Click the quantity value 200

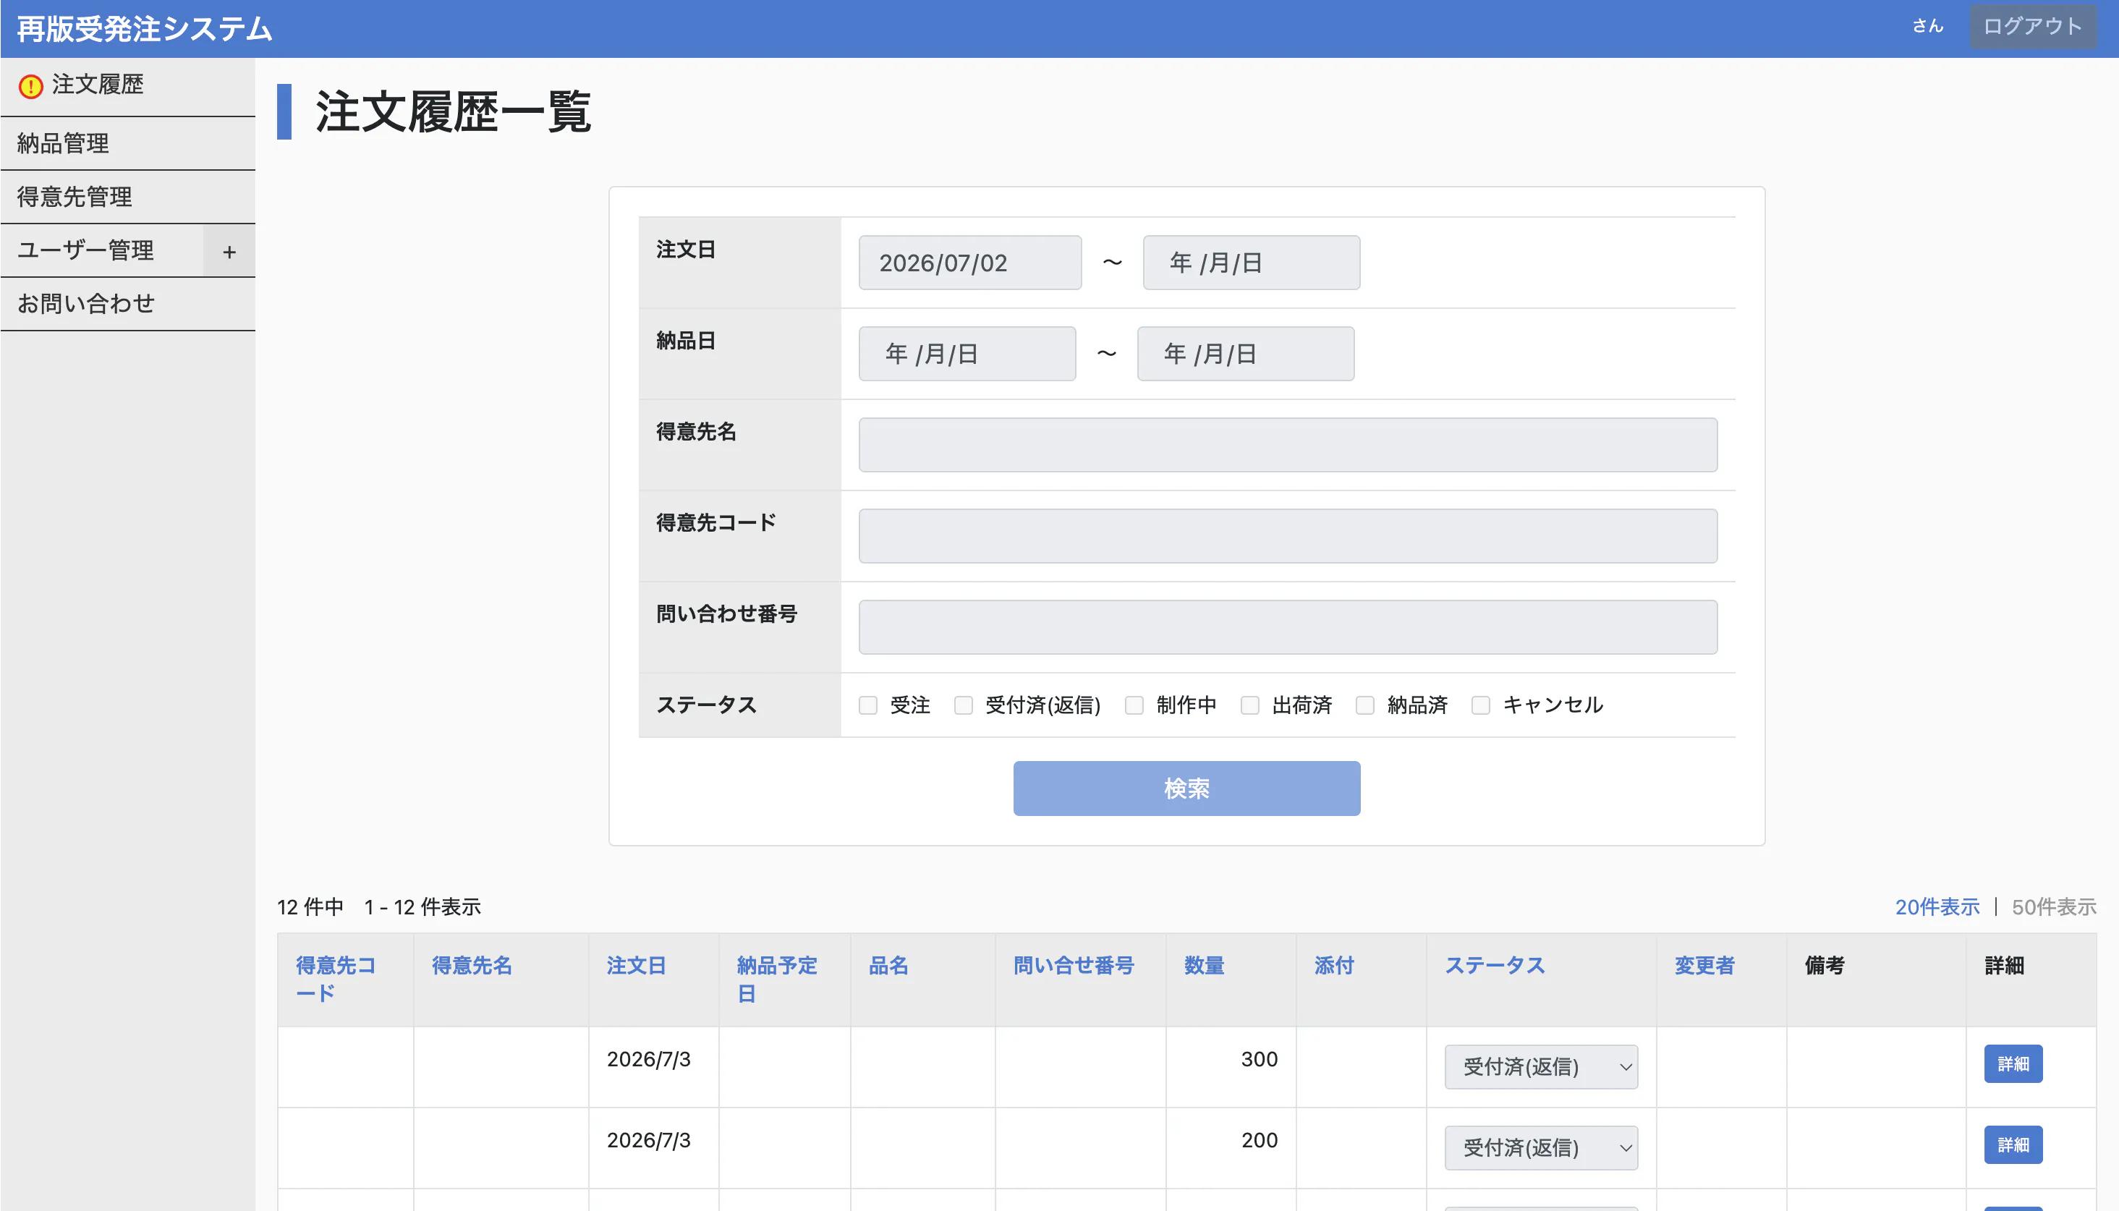coord(1259,1140)
